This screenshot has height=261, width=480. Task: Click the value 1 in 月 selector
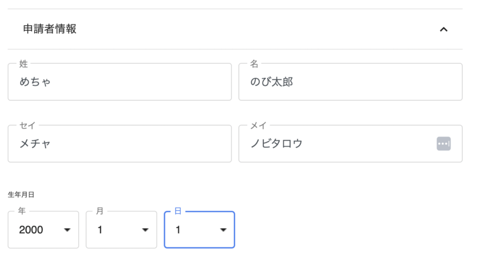click(x=100, y=230)
